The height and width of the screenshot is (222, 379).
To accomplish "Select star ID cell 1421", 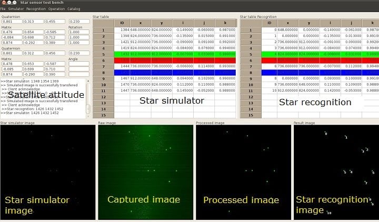I will click(122, 42).
